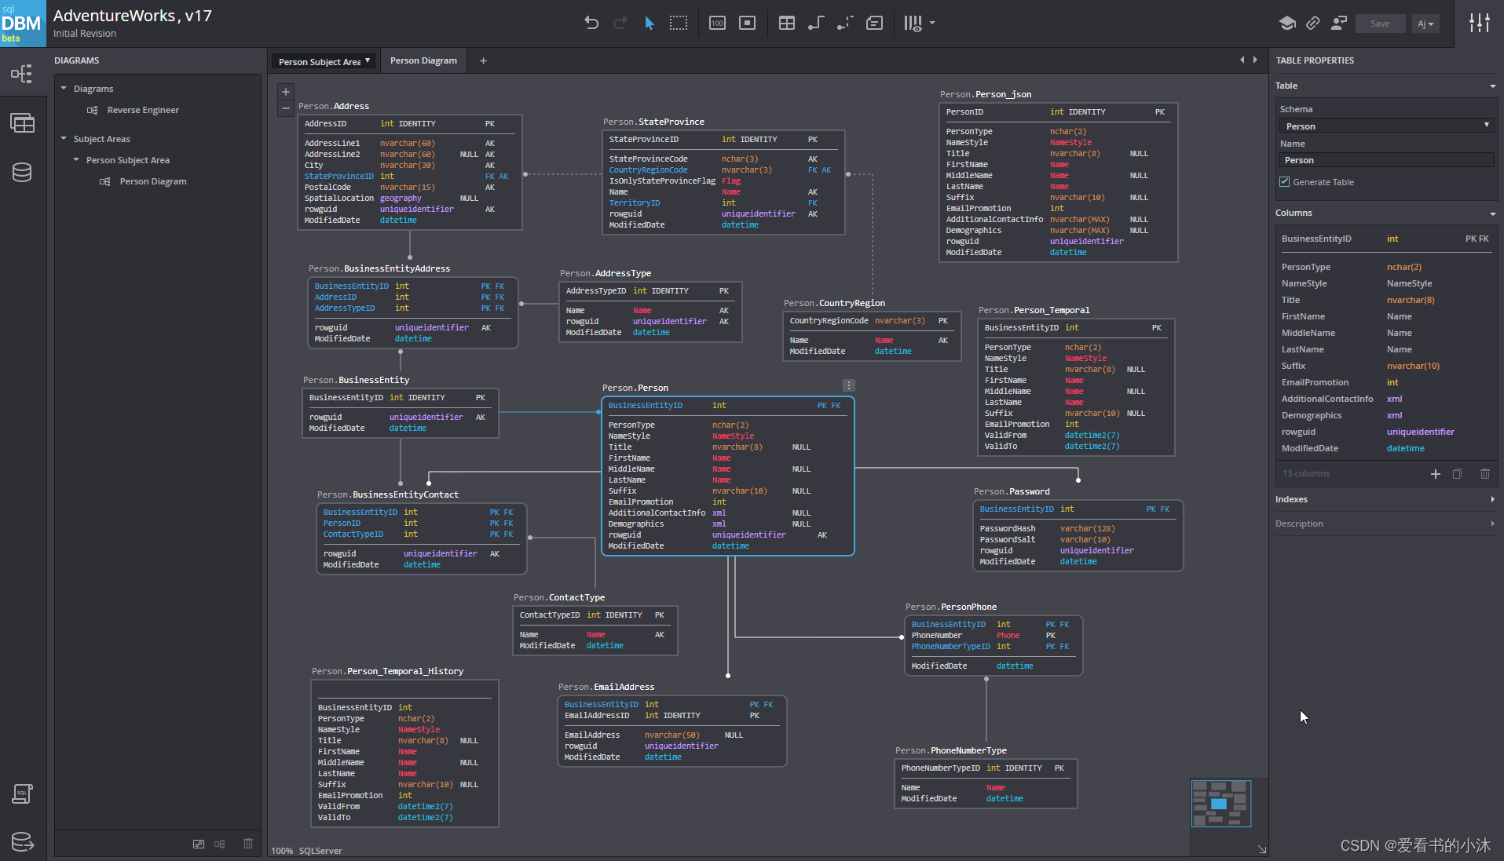This screenshot has width=1504, height=861.
Task: Add a note to diagram
Action: tap(875, 24)
